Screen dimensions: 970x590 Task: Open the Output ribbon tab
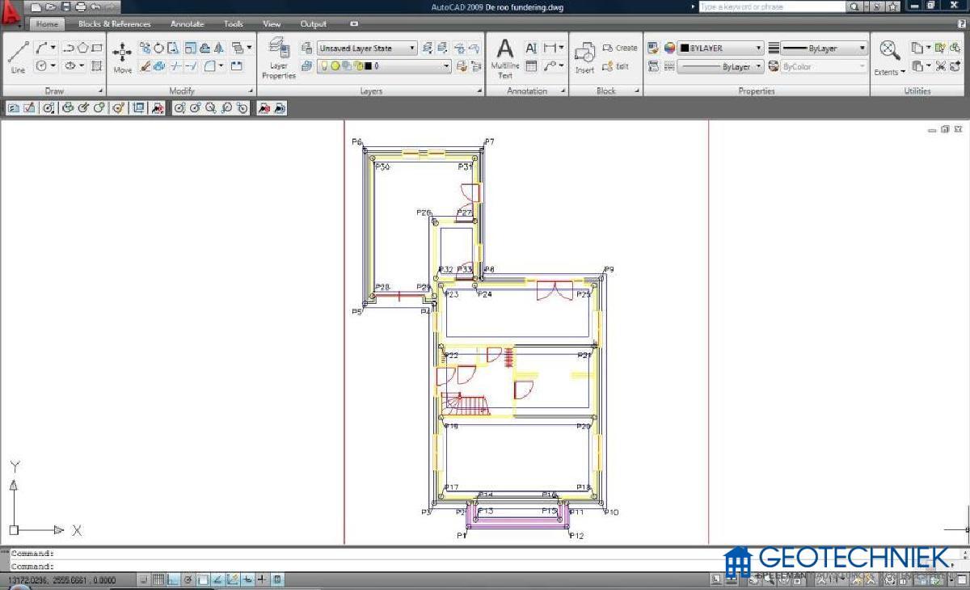tap(314, 24)
